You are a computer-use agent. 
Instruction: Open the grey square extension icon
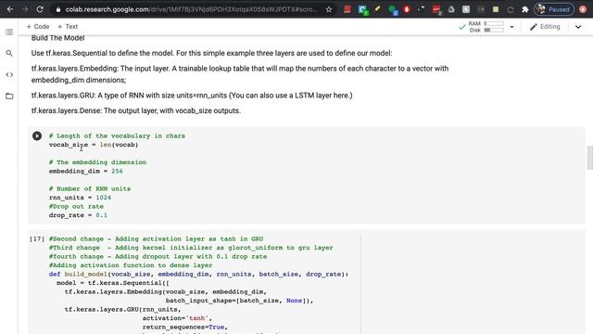point(466,9)
